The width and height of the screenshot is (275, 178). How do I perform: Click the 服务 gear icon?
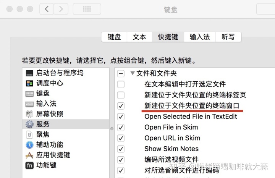pyautogui.click(x=29, y=125)
